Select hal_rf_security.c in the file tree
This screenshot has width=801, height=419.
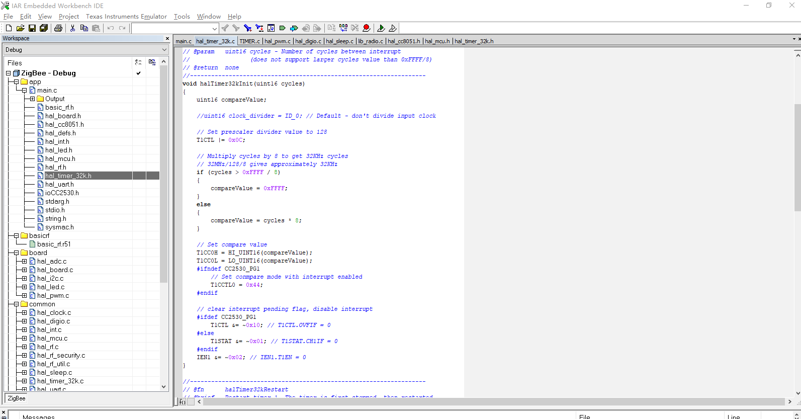[61, 355]
